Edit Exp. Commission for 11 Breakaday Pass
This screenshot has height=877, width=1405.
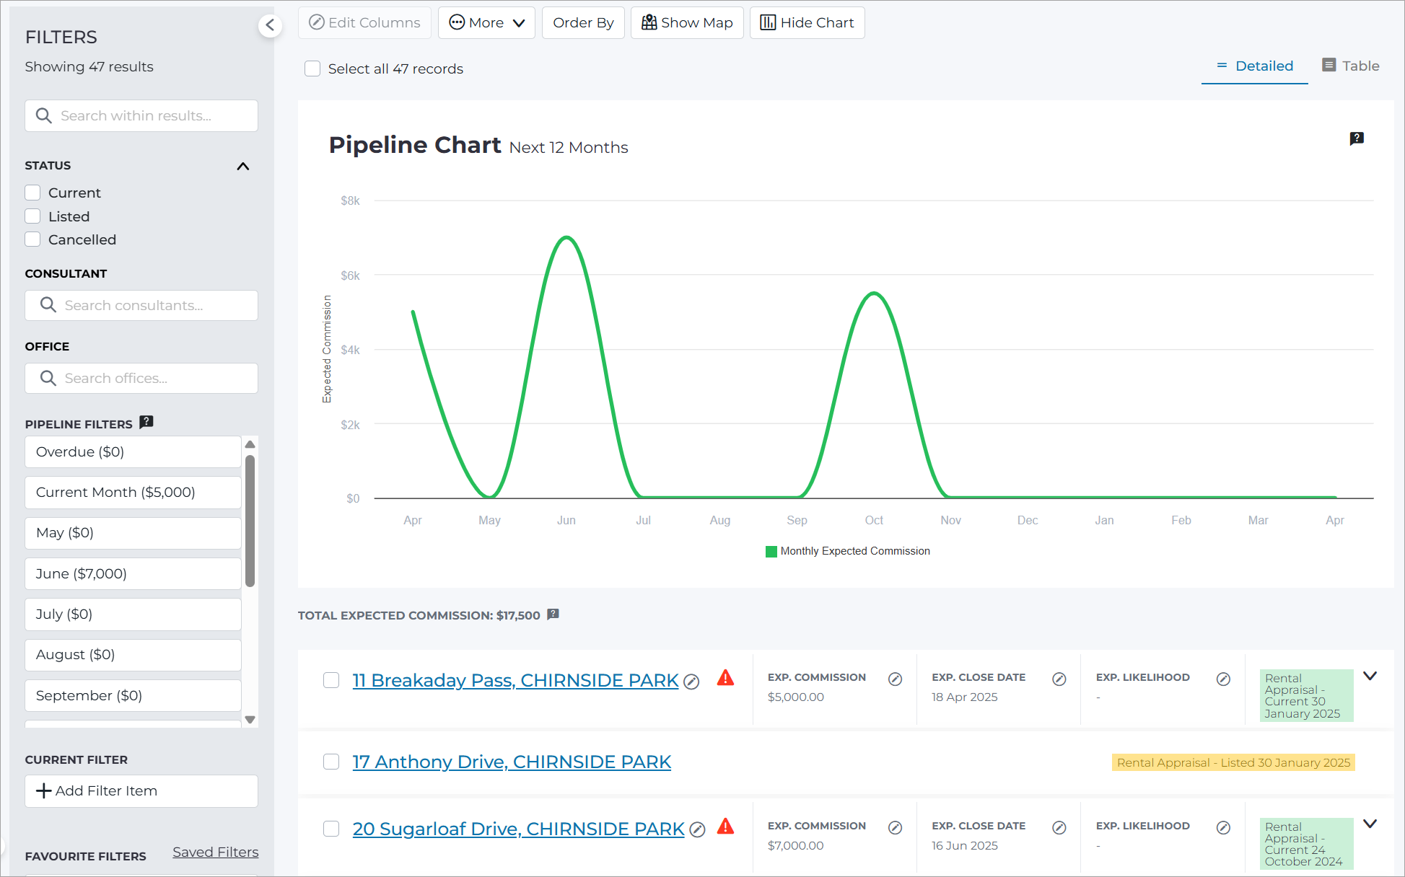coord(896,679)
